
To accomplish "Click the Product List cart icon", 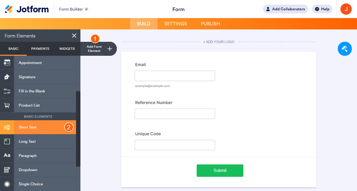I will 7,105.
